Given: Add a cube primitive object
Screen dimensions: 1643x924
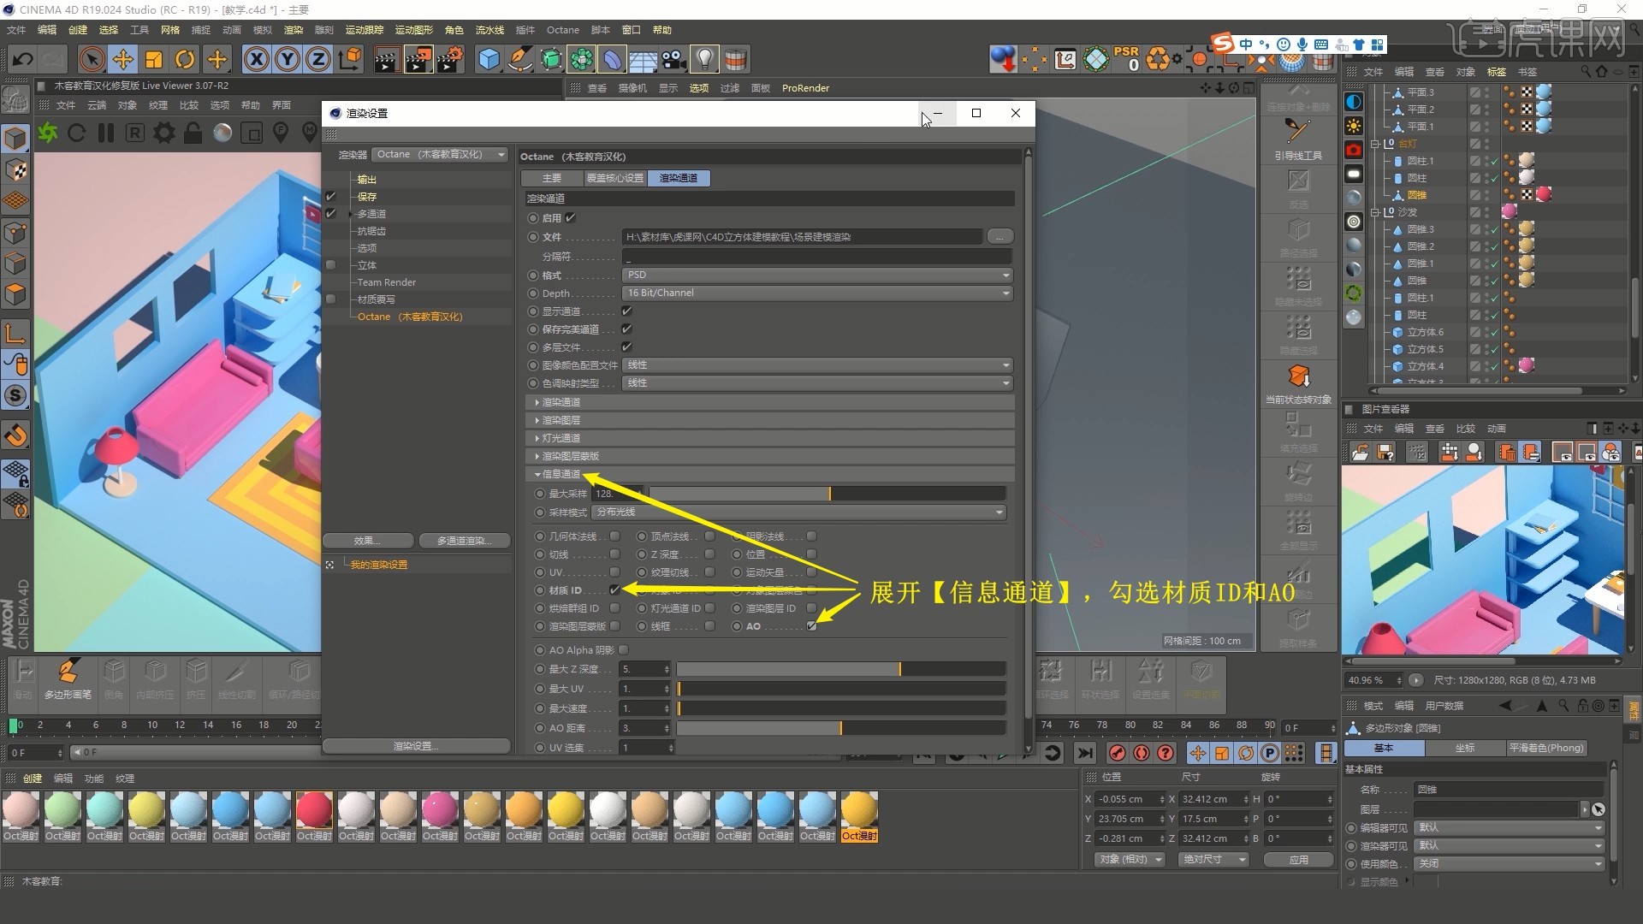Looking at the screenshot, I should click(489, 59).
